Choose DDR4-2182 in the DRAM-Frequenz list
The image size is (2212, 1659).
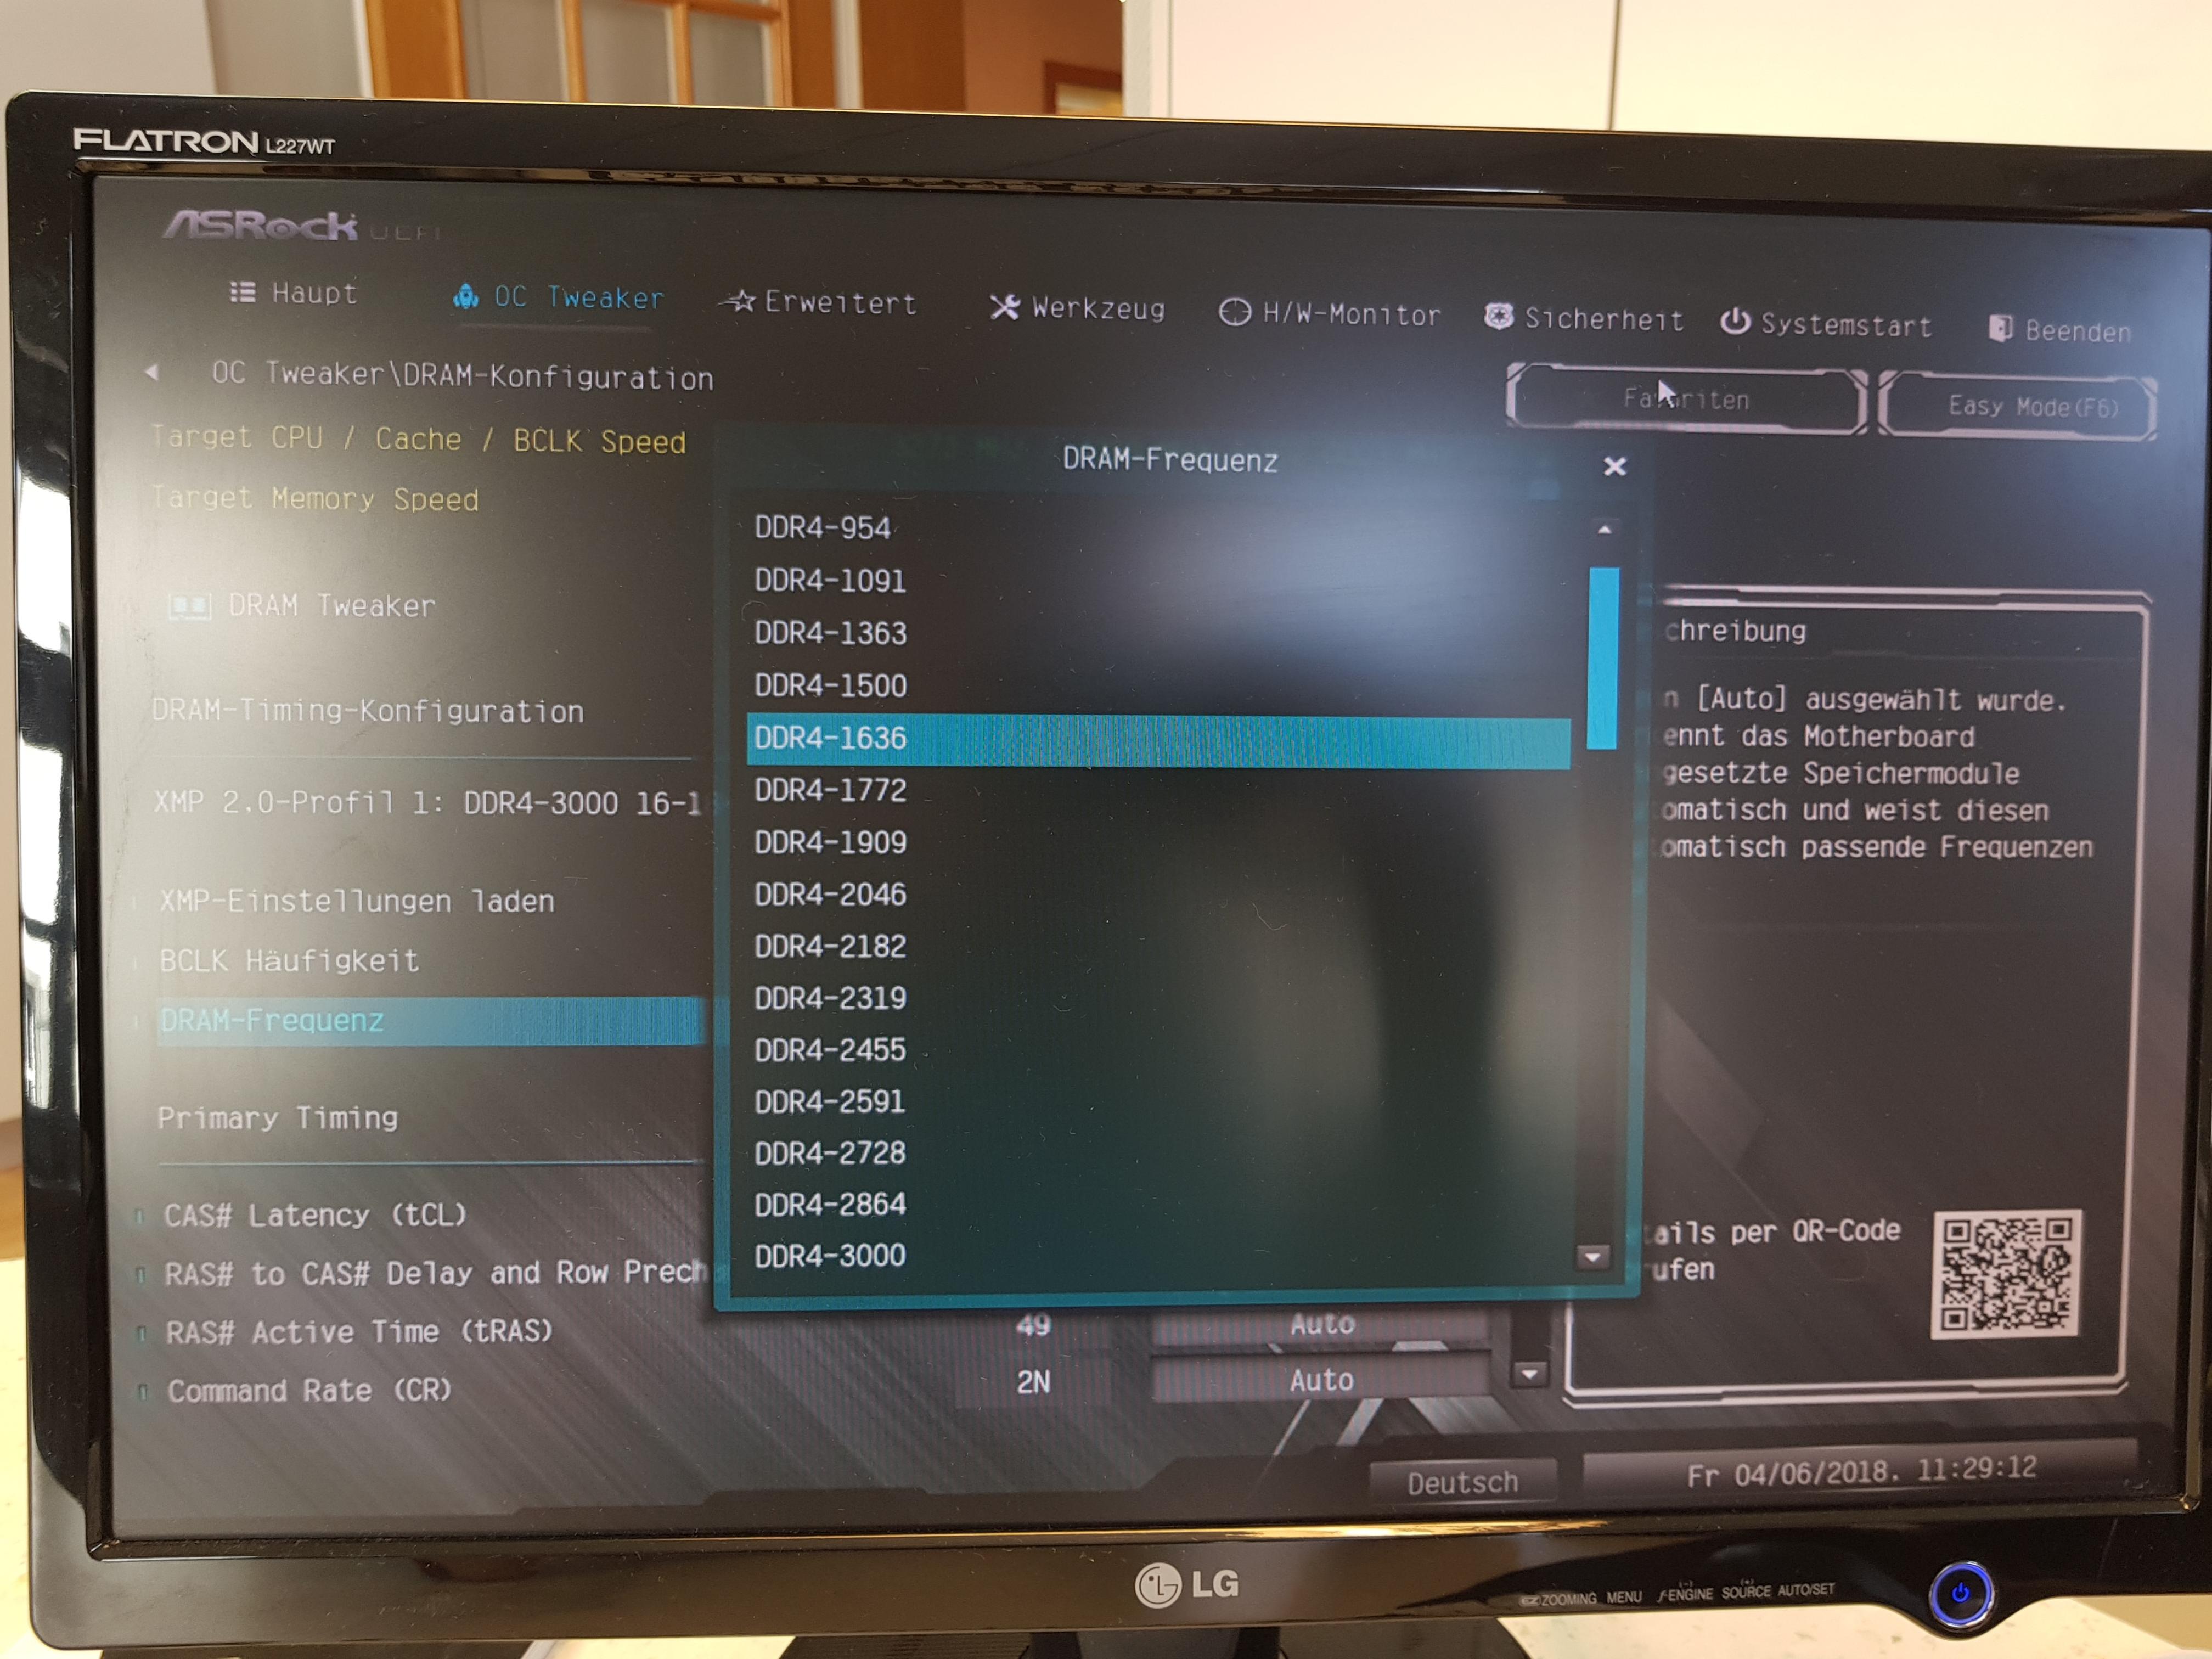[830, 946]
